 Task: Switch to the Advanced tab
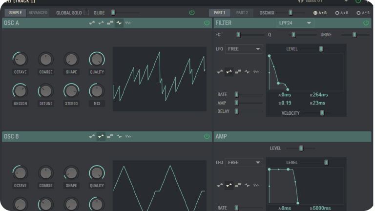38,12
